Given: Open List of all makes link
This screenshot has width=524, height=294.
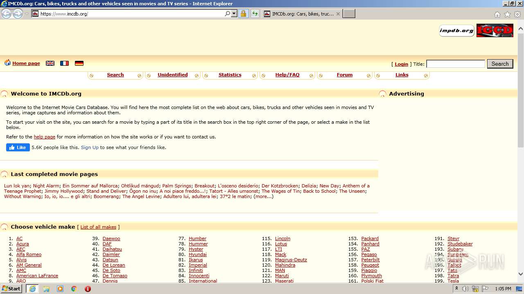Looking at the screenshot, I should click(x=98, y=227).
